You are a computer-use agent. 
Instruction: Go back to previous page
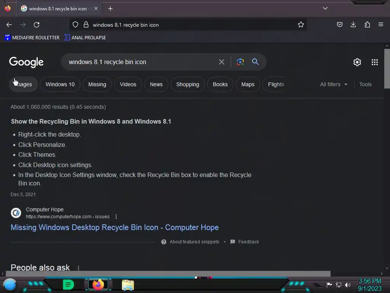tap(9, 25)
